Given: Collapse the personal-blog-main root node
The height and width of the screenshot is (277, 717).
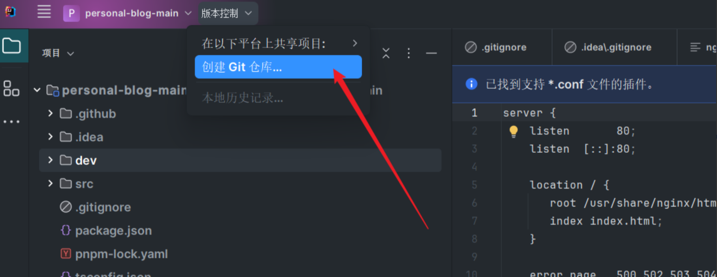Looking at the screenshot, I should point(37,90).
